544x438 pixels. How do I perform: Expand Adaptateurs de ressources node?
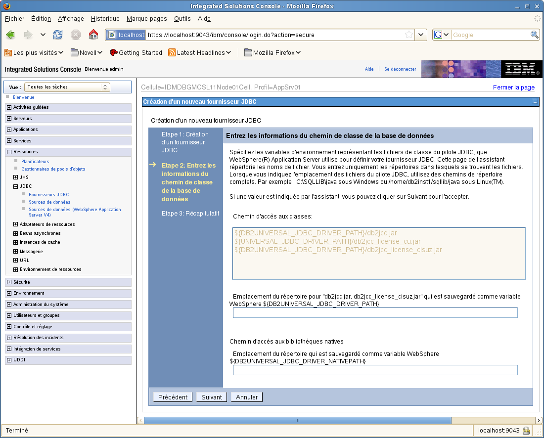coord(15,224)
